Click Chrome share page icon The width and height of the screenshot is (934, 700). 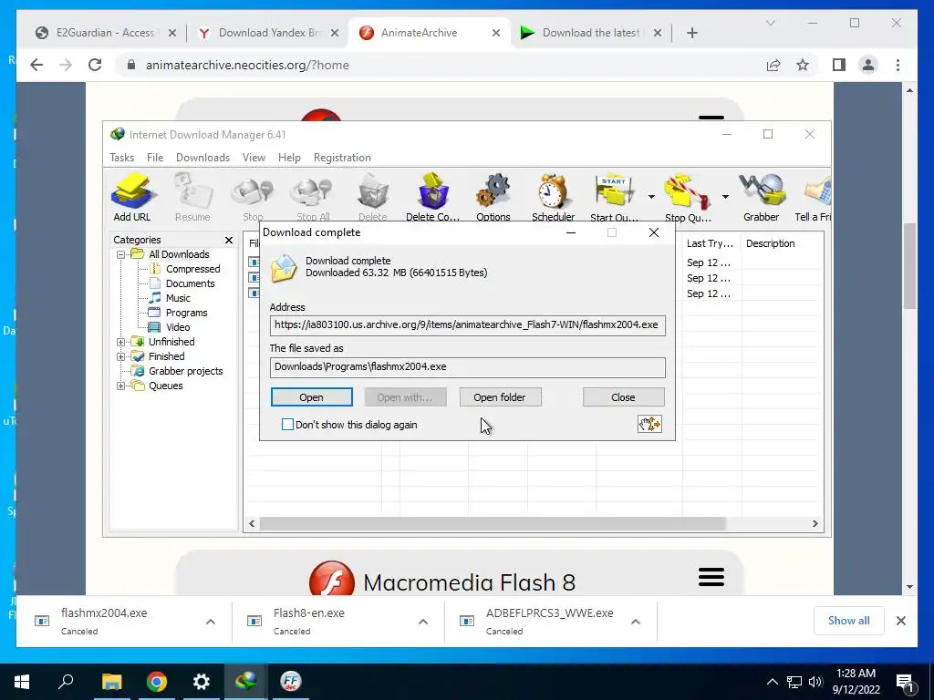point(773,65)
